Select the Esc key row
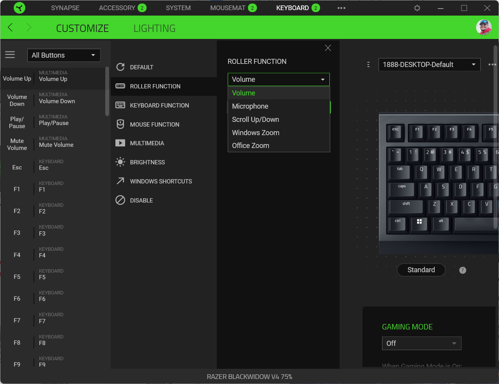The width and height of the screenshot is (499, 384). coord(53,167)
